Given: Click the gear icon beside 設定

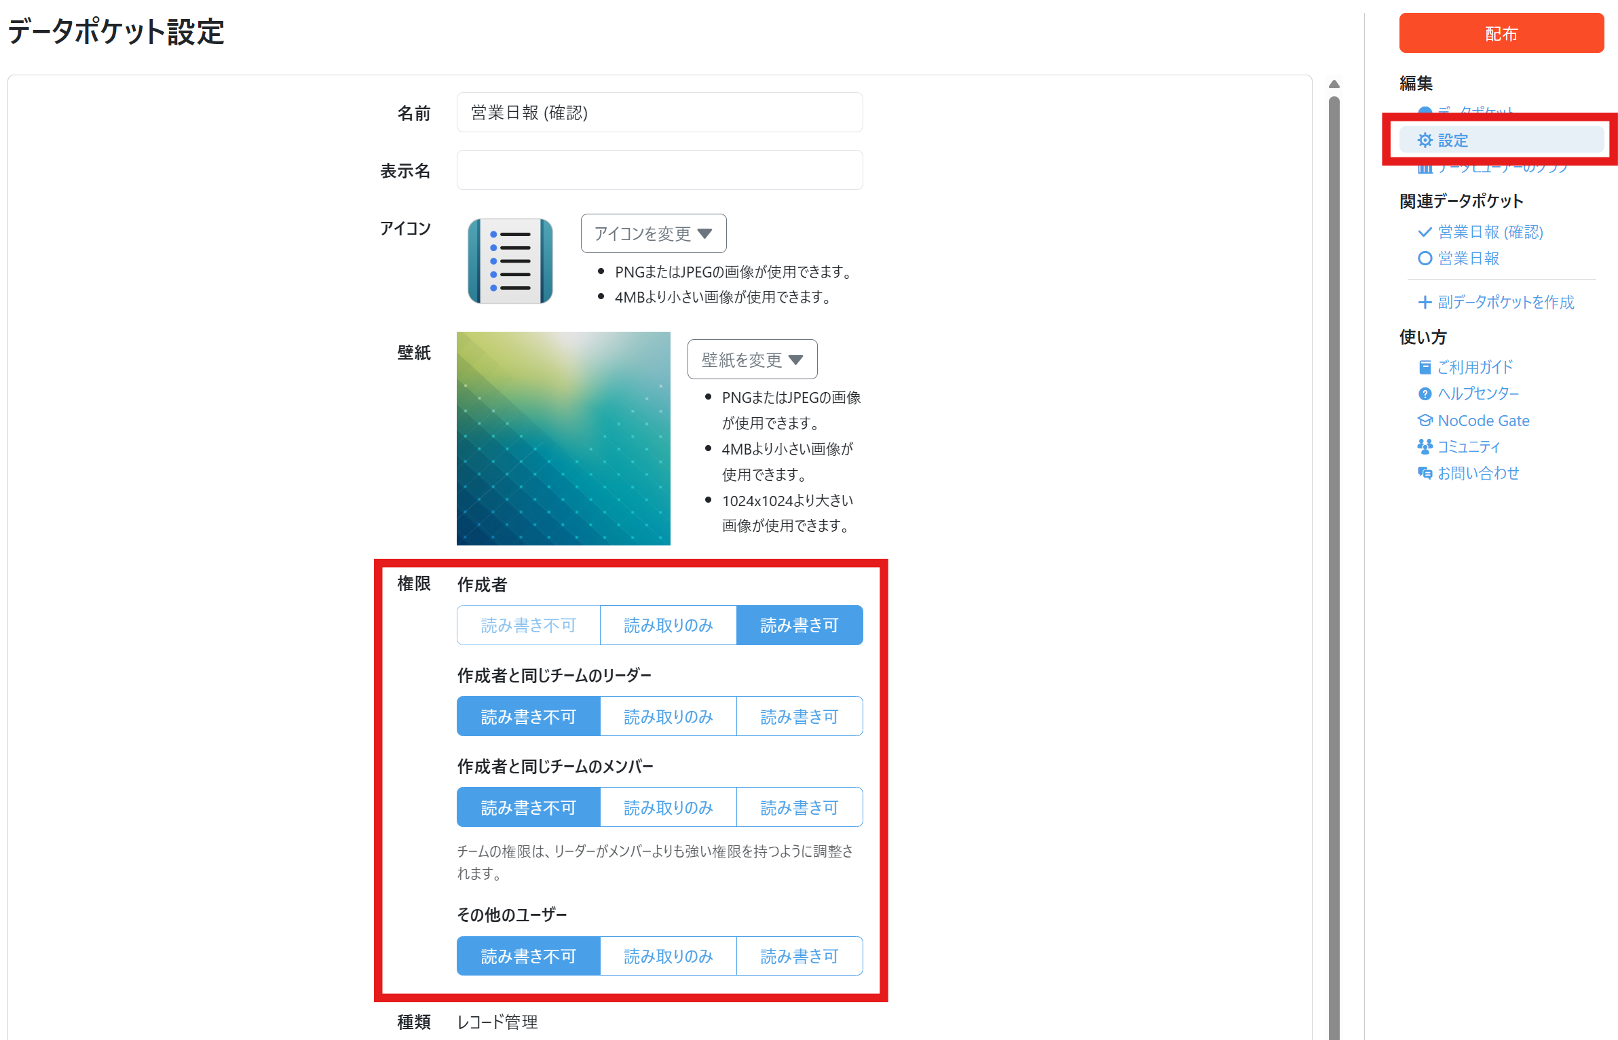Looking at the screenshot, I should [1425, 140].
